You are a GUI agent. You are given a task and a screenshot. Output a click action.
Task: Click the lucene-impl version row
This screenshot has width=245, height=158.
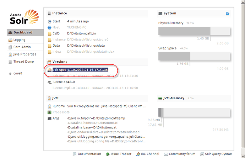click(95, 88)
